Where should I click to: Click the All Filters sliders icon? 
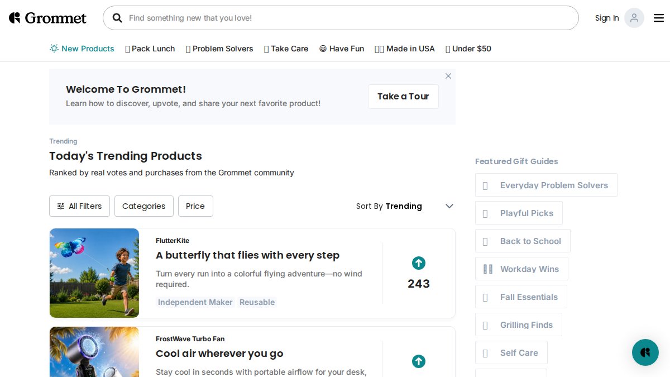click(61, 206)
